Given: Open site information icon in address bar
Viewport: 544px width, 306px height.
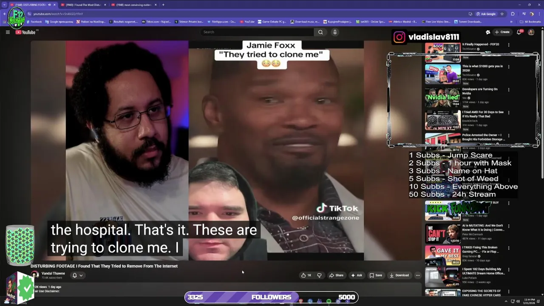Looking at the screenshot, I should tap(29, 14).
